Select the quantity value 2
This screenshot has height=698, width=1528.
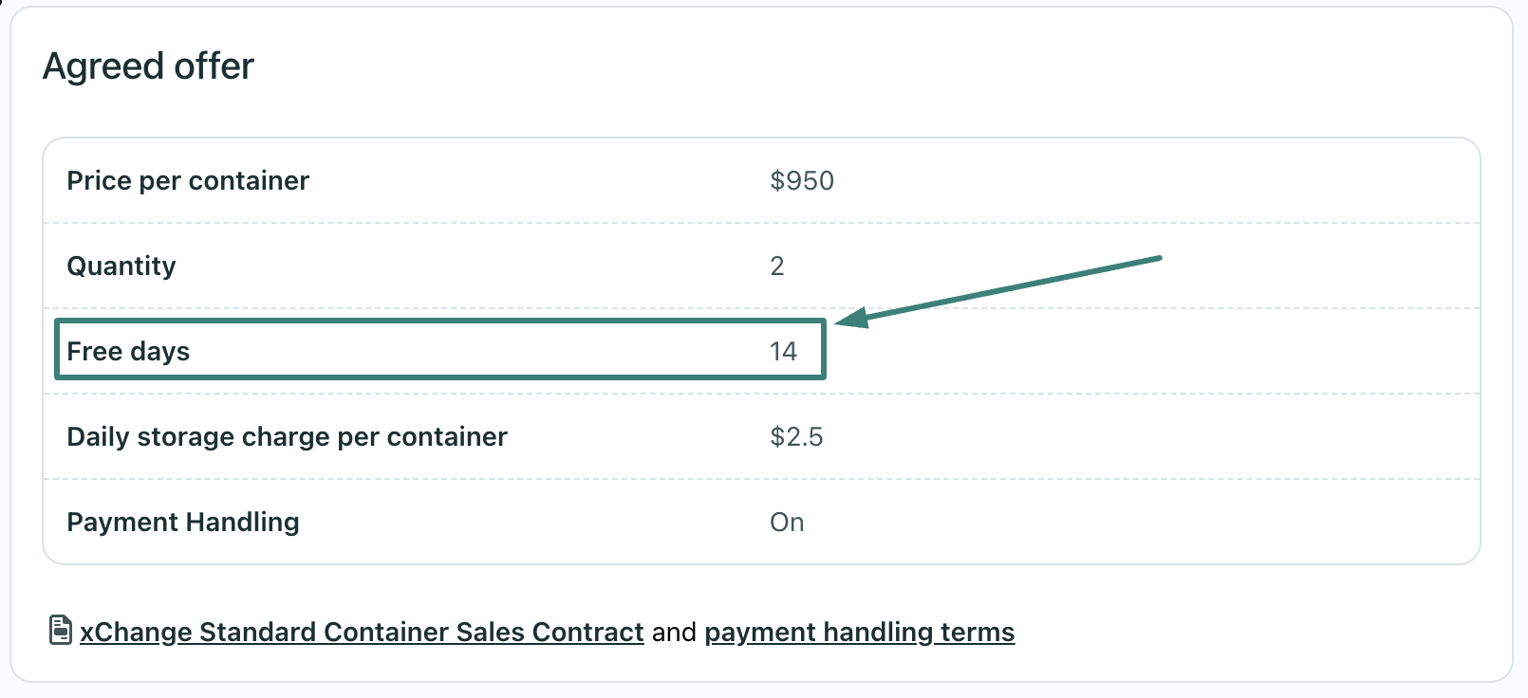point(777,266)
